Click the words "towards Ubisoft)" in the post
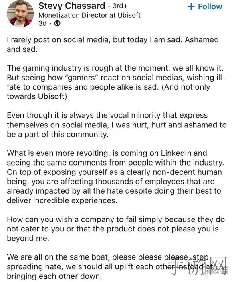The width and height of the screenshot is (234, 282). (37, 96)
